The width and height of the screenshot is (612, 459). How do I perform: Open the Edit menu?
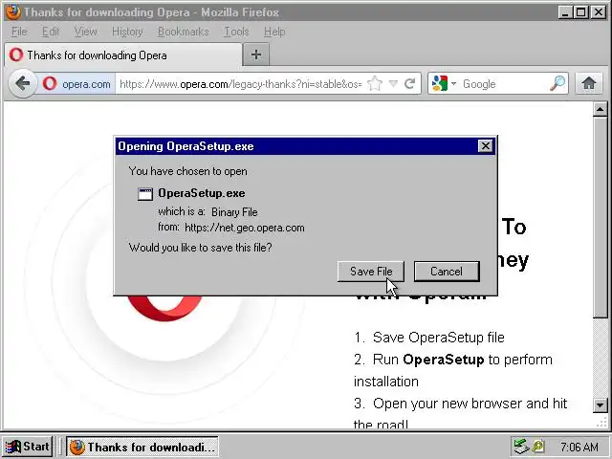[x=51, y=32]
